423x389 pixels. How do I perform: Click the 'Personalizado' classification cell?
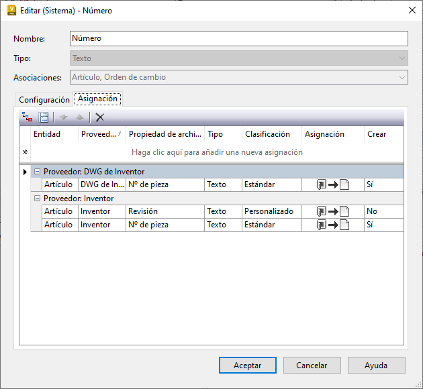click(272, 211)
